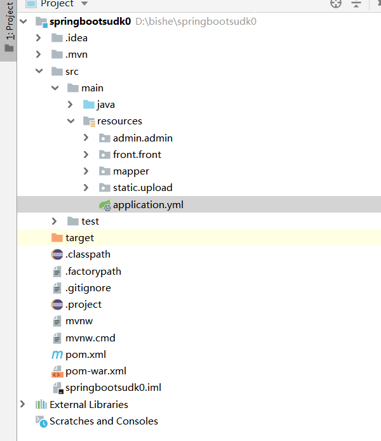Click the locate/scroll from source icon

[336, 4]
